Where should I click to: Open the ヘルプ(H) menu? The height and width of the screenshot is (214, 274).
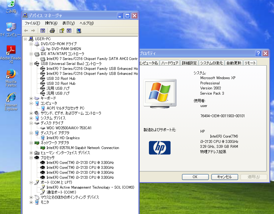coord(86,23)
